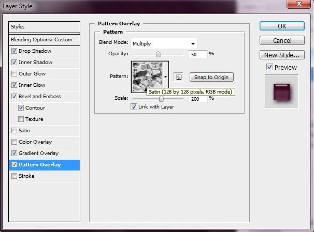Click the Snap to Origin button
The image size is (314, 232).
pyautogui.click(x=211, y=77)
